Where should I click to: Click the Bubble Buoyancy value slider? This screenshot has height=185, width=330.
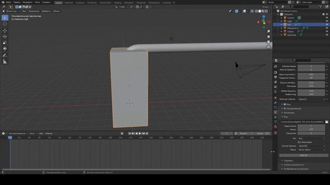point(311,91)
